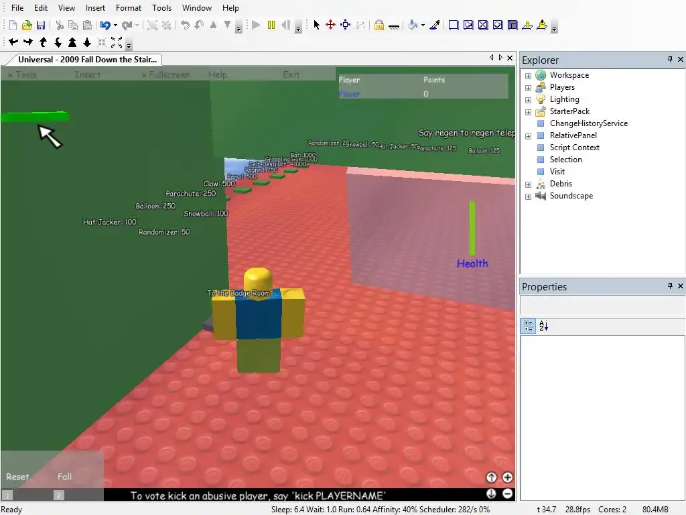Ungroup the selected model icon

pyautogui.click(x=166, y=25)
